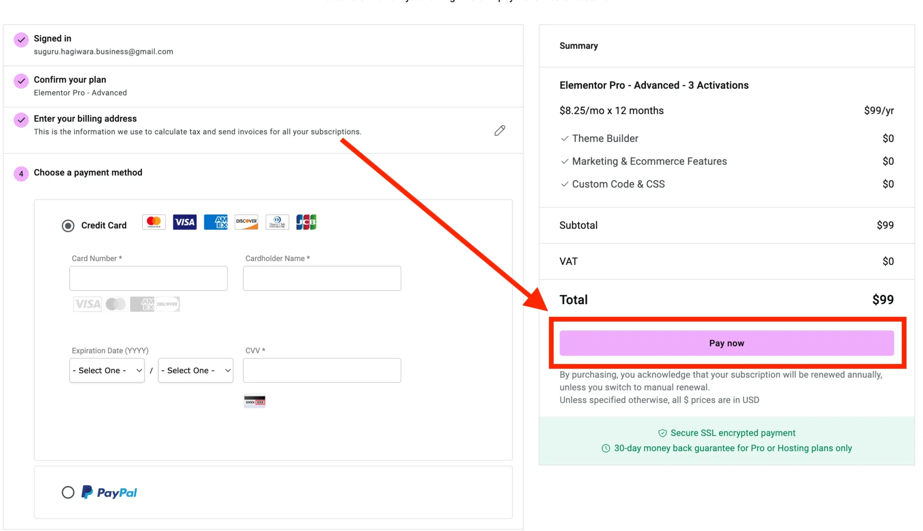
Task: Click the Mastercard logo icon
Action: (154, 222)
